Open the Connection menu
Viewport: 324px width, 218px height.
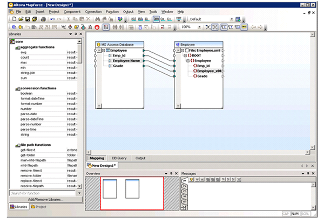pyautogui.click(x=93, y=12)
